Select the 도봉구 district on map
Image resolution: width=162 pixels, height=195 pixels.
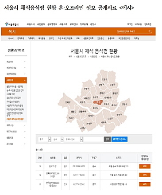coord(104,79)
